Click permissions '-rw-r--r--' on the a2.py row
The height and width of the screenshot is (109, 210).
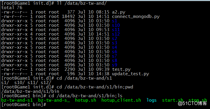[x=14, y=12]
